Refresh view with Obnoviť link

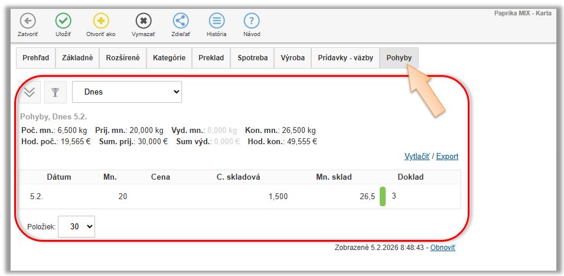pos(442,248)
